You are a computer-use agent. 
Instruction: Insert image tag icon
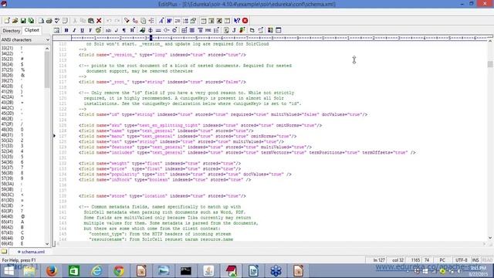(142, 30)
